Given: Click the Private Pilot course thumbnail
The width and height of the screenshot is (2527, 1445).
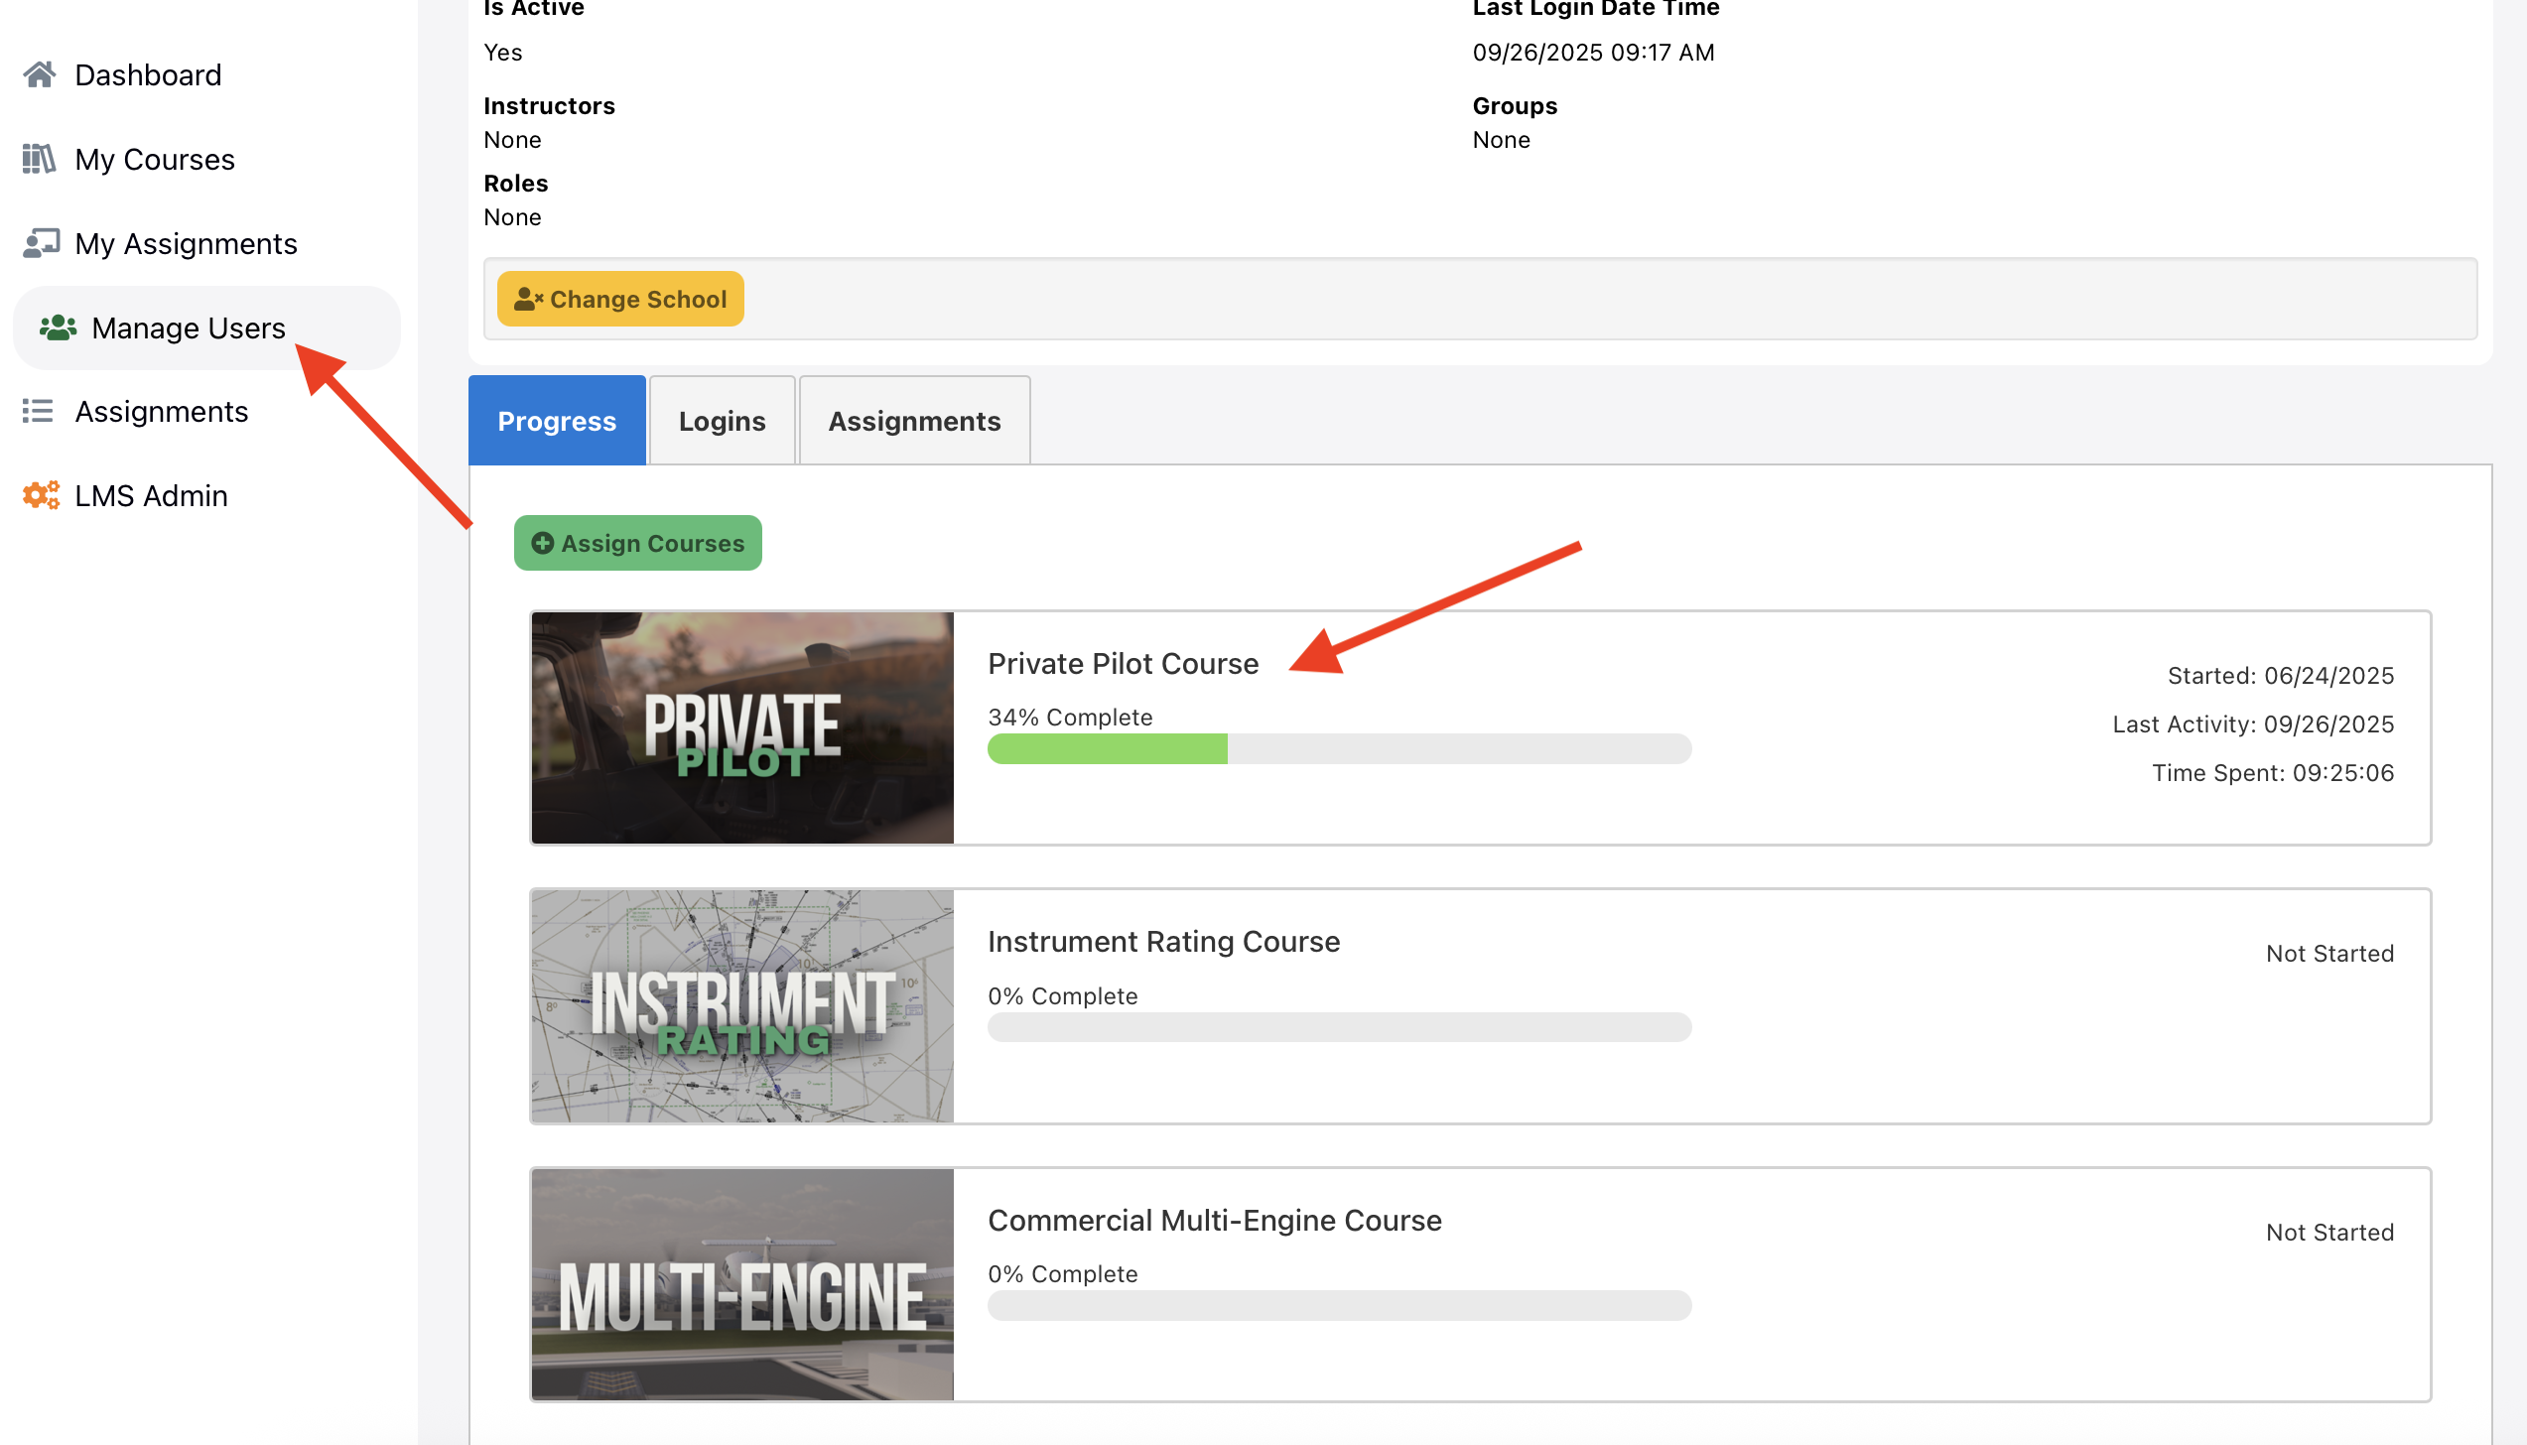Looking at the screenshot, I should (x=742, y=727).
